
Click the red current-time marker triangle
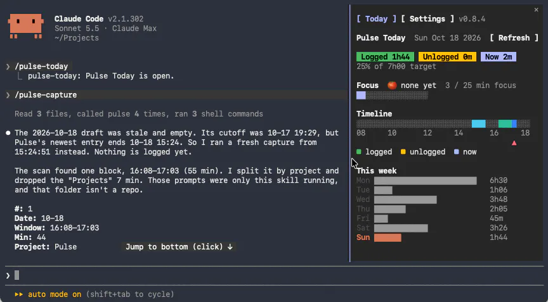pos(514,143)
